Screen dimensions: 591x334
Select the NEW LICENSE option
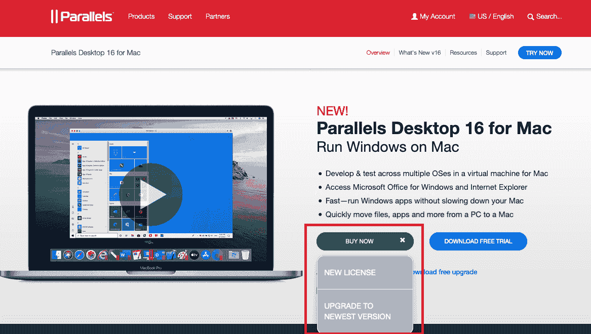click(x=364, y=272)
